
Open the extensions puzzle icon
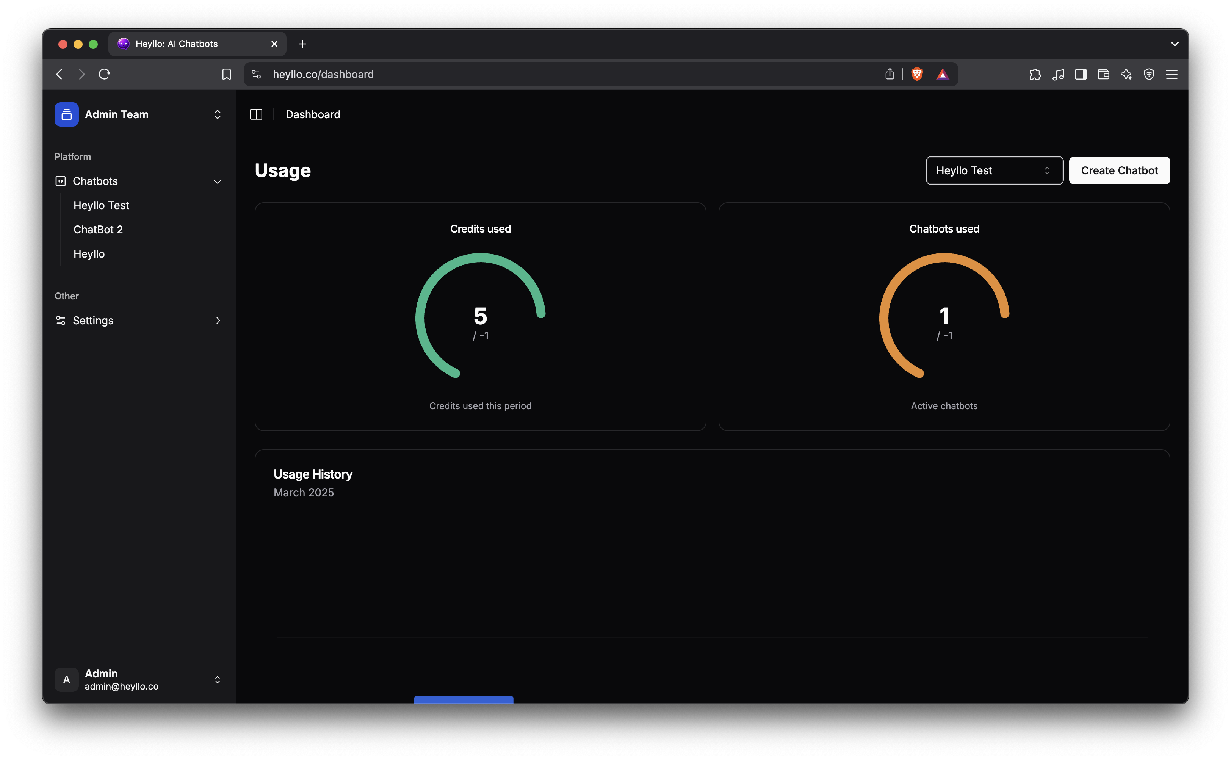(x=1035, y=74)
